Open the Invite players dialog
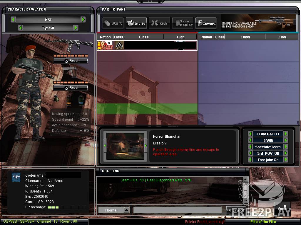This screenshot has width=301, height=225. [x=136, y=23]
